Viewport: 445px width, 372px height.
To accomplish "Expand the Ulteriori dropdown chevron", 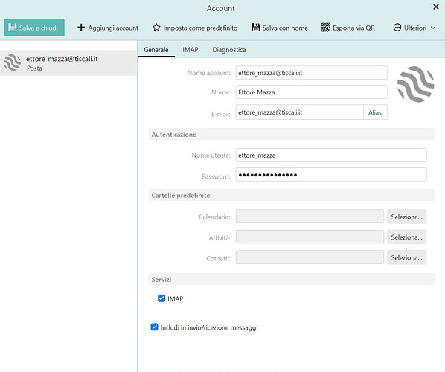I will 433,28.
